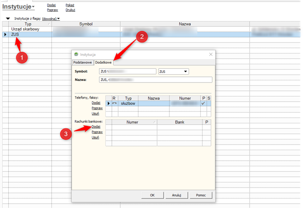Screen dimensions: 304x208
Task: Click the Instytucja dialog title icon
Action: pyautogui.click(x=76, y=55)
